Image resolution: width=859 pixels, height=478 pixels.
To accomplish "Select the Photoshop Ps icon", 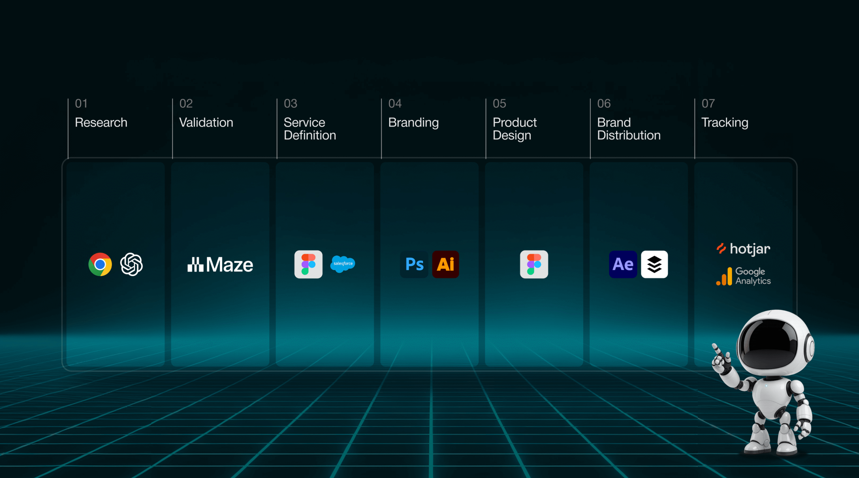I will click(414, 264).
